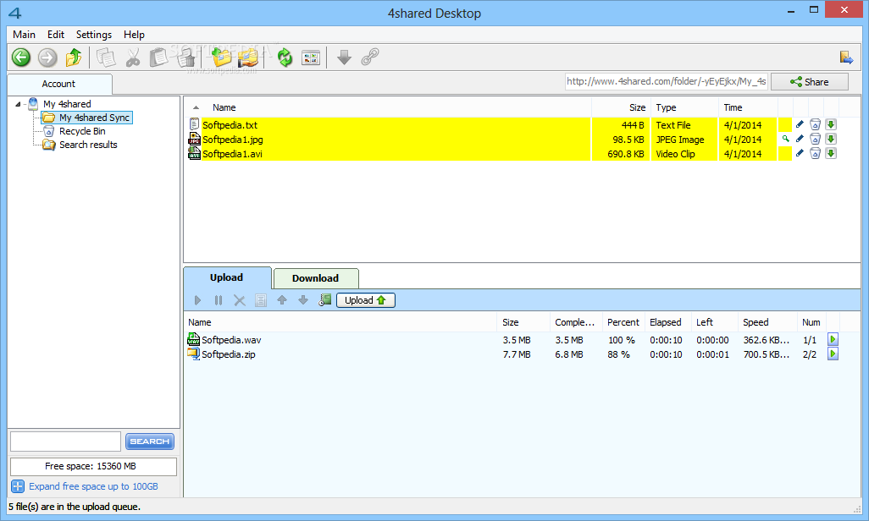Download Softpedia1.avi with the green arrow

[831, 153]
